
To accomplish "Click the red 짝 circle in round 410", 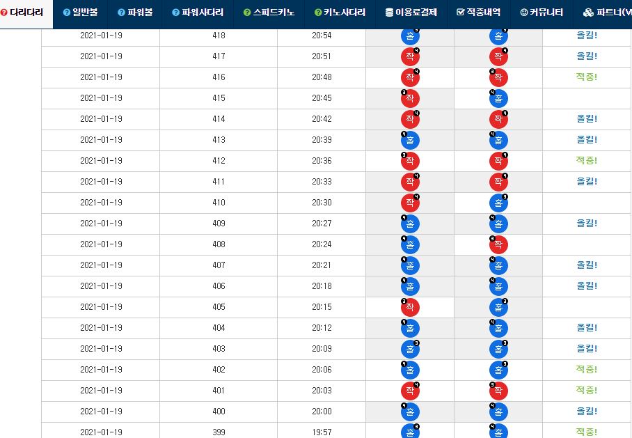I will click(411, 203).
